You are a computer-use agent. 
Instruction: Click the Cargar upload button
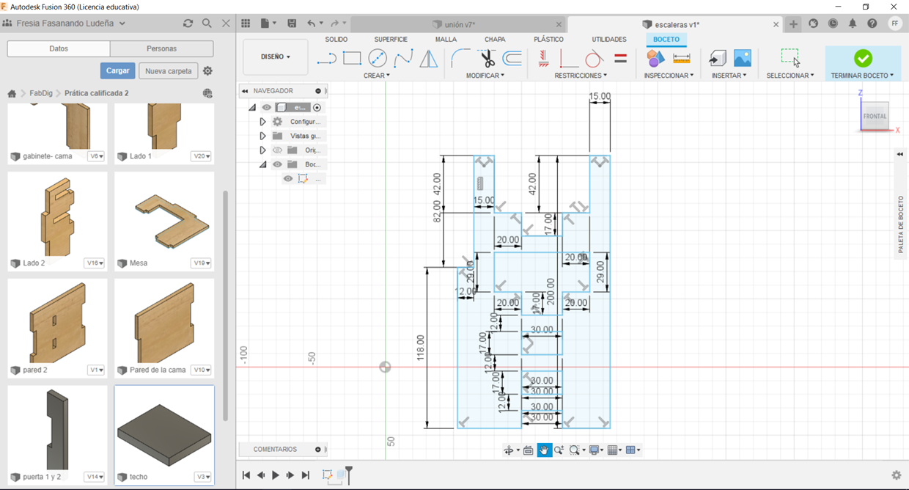click(117, 71)
